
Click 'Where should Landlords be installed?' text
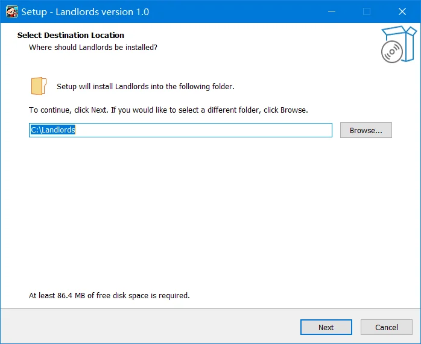[93, 47]
